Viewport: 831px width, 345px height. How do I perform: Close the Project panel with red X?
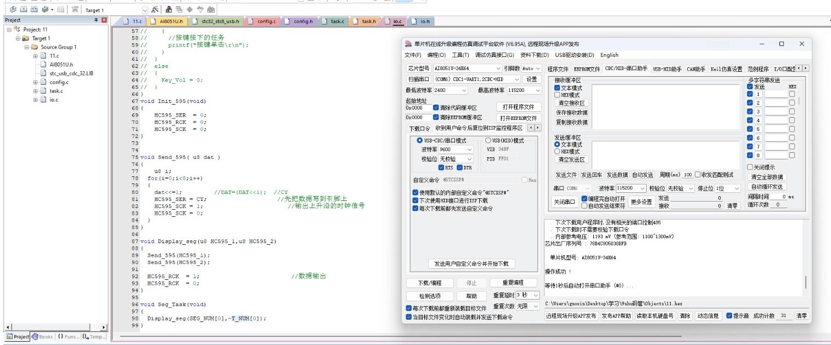104,20
